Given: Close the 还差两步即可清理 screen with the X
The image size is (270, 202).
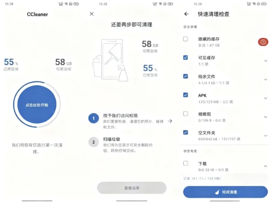Looking at the screenshot, I should [x=91, y=14].
